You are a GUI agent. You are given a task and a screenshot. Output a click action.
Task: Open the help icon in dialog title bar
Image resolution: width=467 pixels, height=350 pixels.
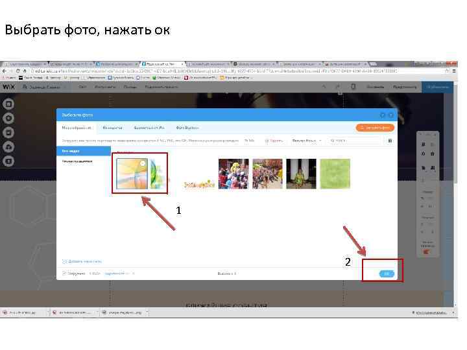click(x=383, y=115)
